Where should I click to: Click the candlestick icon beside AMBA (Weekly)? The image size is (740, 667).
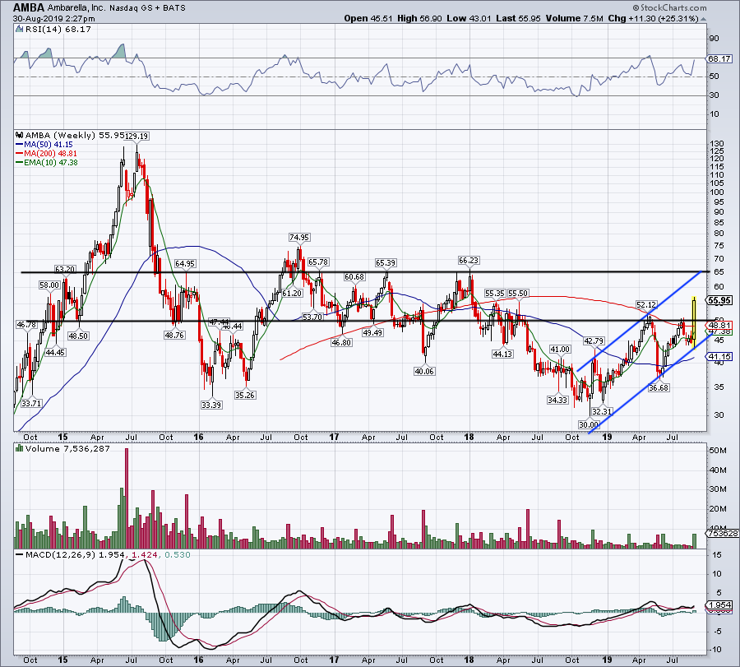[x=20, y=136]
